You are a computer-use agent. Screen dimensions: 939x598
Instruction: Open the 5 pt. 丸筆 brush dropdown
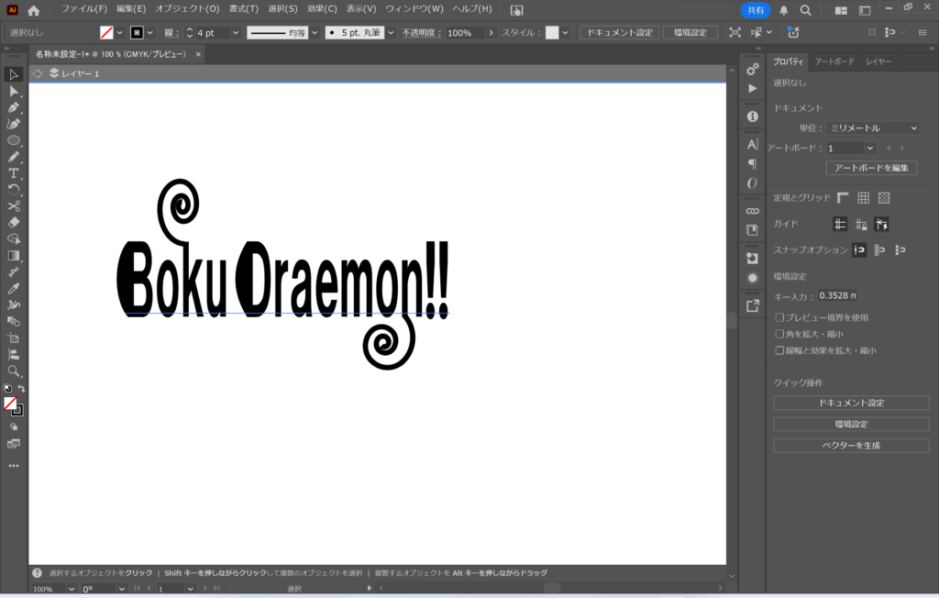[391, 33]
